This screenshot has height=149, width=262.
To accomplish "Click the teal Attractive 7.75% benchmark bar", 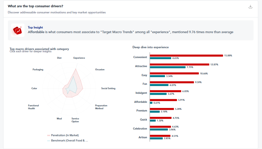I will [x=168, y=67].
